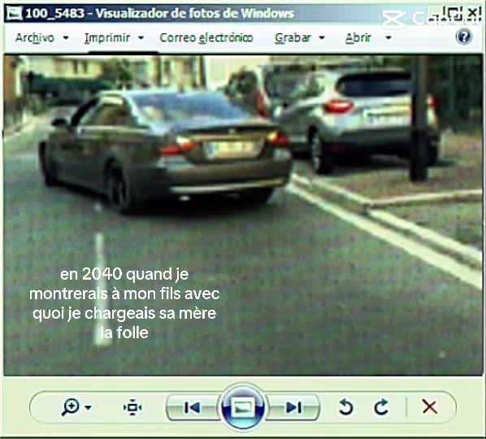This screenshot has height=439, width=486.
Task: Fit image to window (actual size icon)
Action: [x=132, y=407]
